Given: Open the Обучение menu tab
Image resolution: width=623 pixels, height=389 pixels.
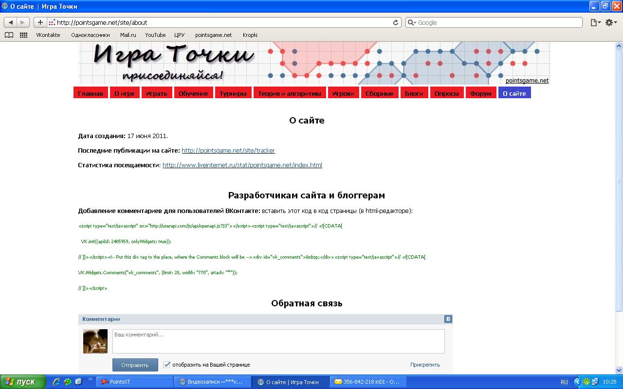Looking at the screenshot, I should pos(193,93).
